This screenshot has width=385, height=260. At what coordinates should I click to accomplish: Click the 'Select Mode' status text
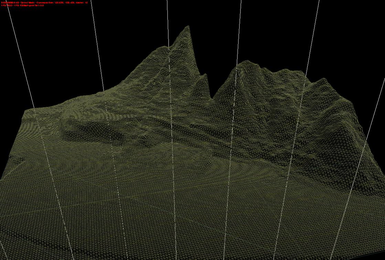click(28, 3)
